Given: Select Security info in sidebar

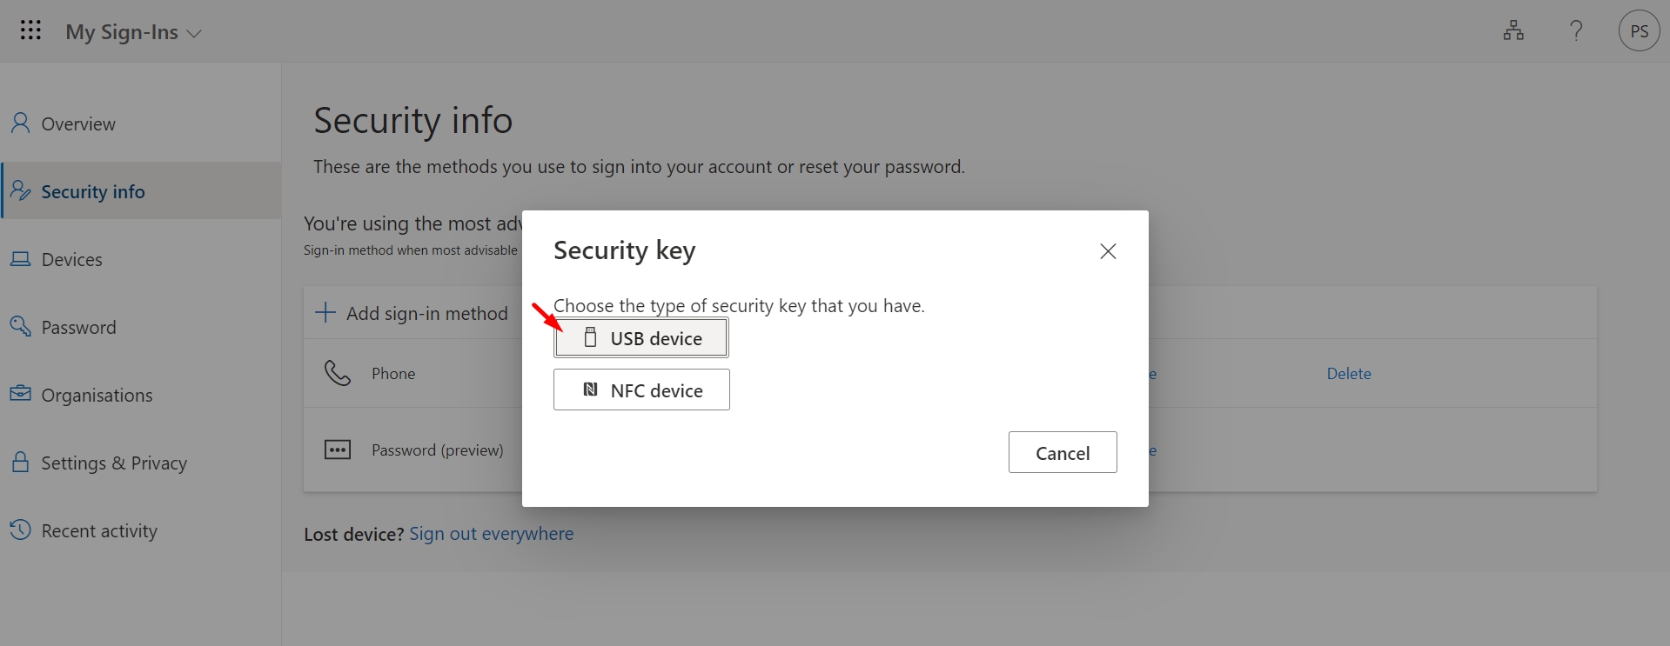Looking at the screenshot, I should tap(93, 191).
